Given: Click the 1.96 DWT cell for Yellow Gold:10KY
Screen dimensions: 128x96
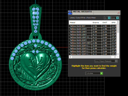Looking at the screenshot, I should coord(106,29).
